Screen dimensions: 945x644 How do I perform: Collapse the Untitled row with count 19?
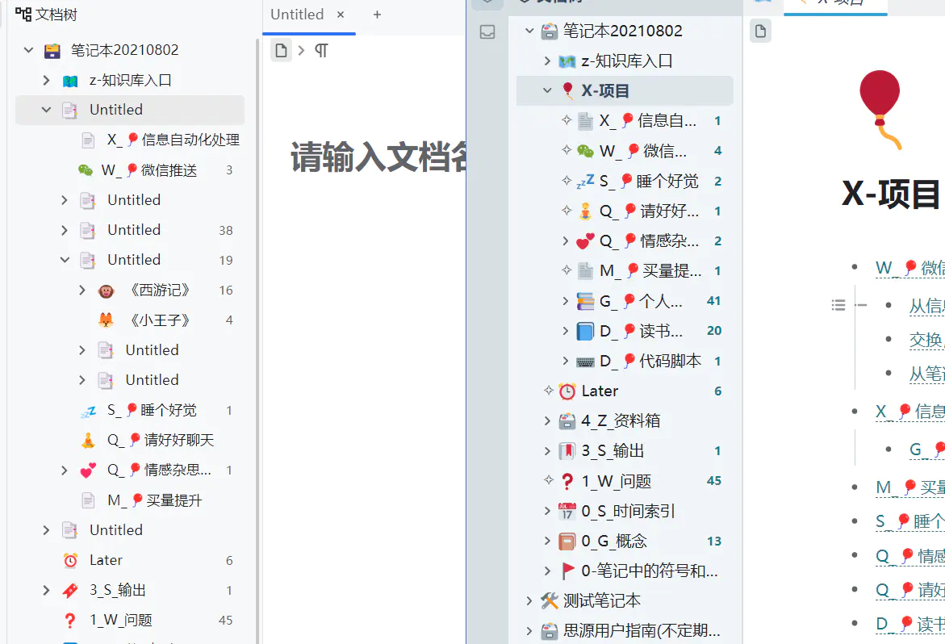point(65,260)
